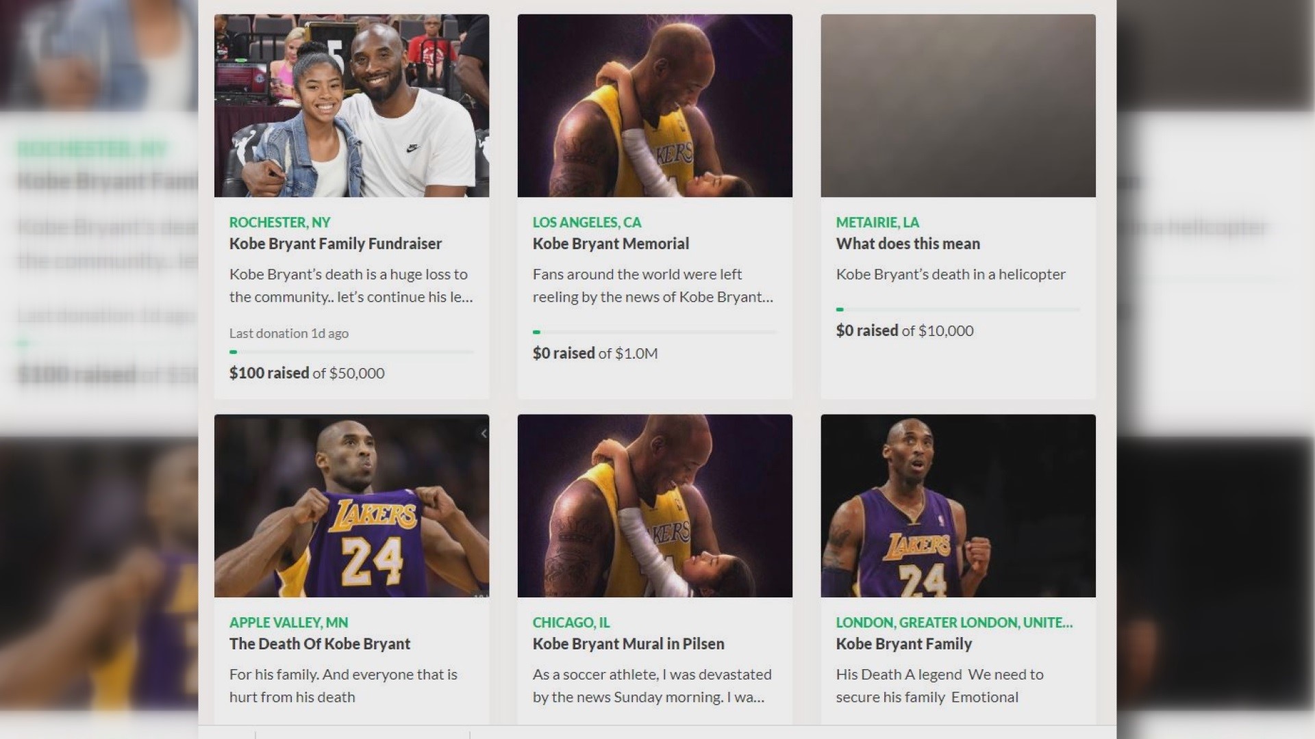Image resolution: width=1315 pixels, height=739 pixels.
Task: Click the progress bar above '$0 raised of $1.0M'
Action: point(655,333)
